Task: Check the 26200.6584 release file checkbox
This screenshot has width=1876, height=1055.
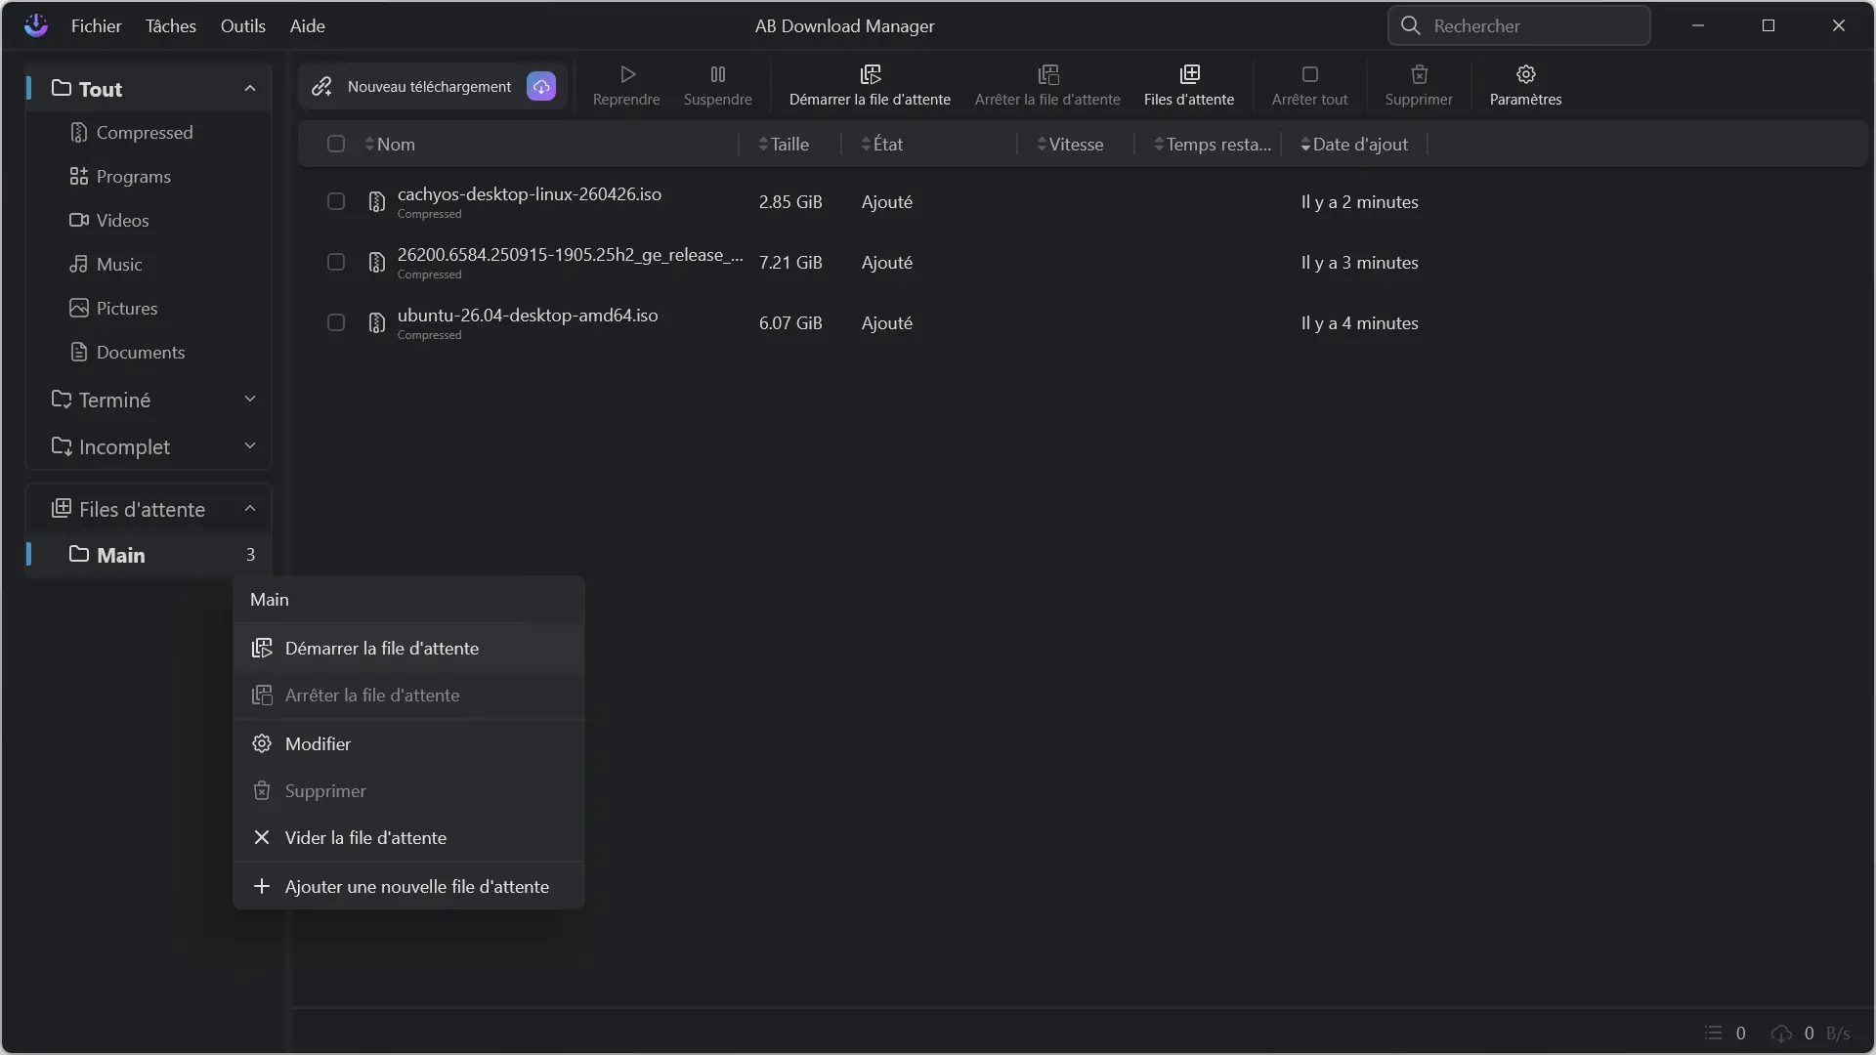Action: [336, 262]
